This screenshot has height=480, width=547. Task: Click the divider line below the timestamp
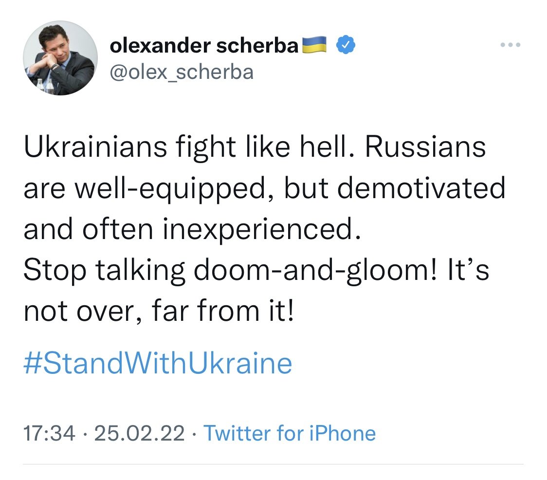point(273,464)
